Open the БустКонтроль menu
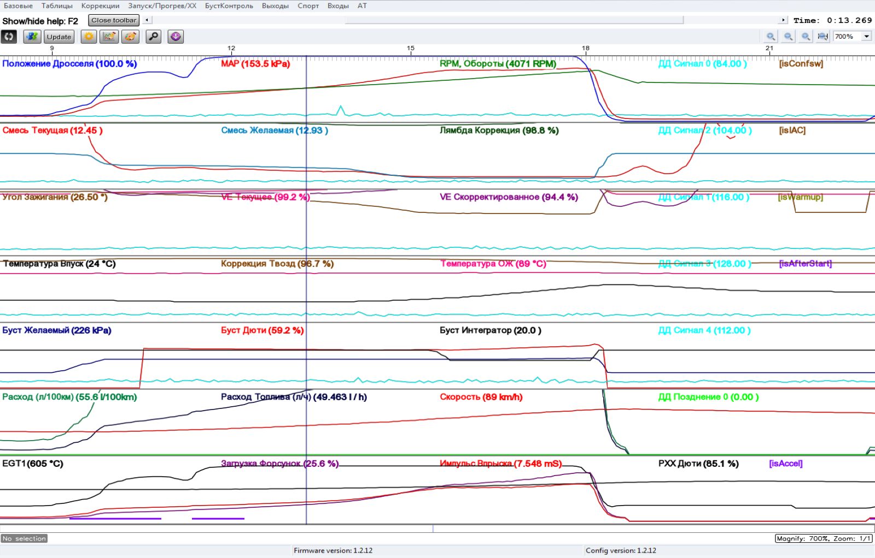 (x=229, y=5)
